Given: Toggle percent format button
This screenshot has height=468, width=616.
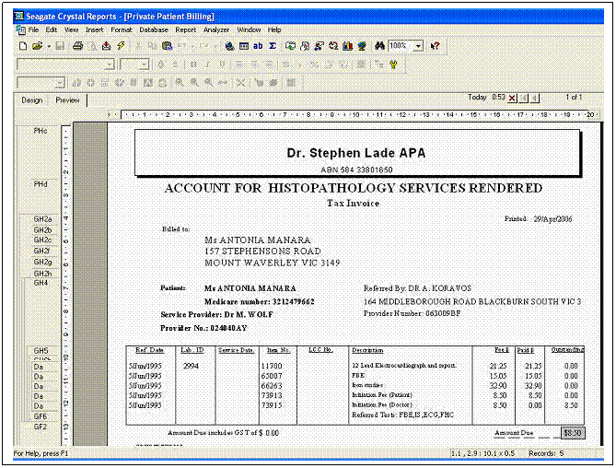Looking at the screenshot, I should tap(314, 64).
